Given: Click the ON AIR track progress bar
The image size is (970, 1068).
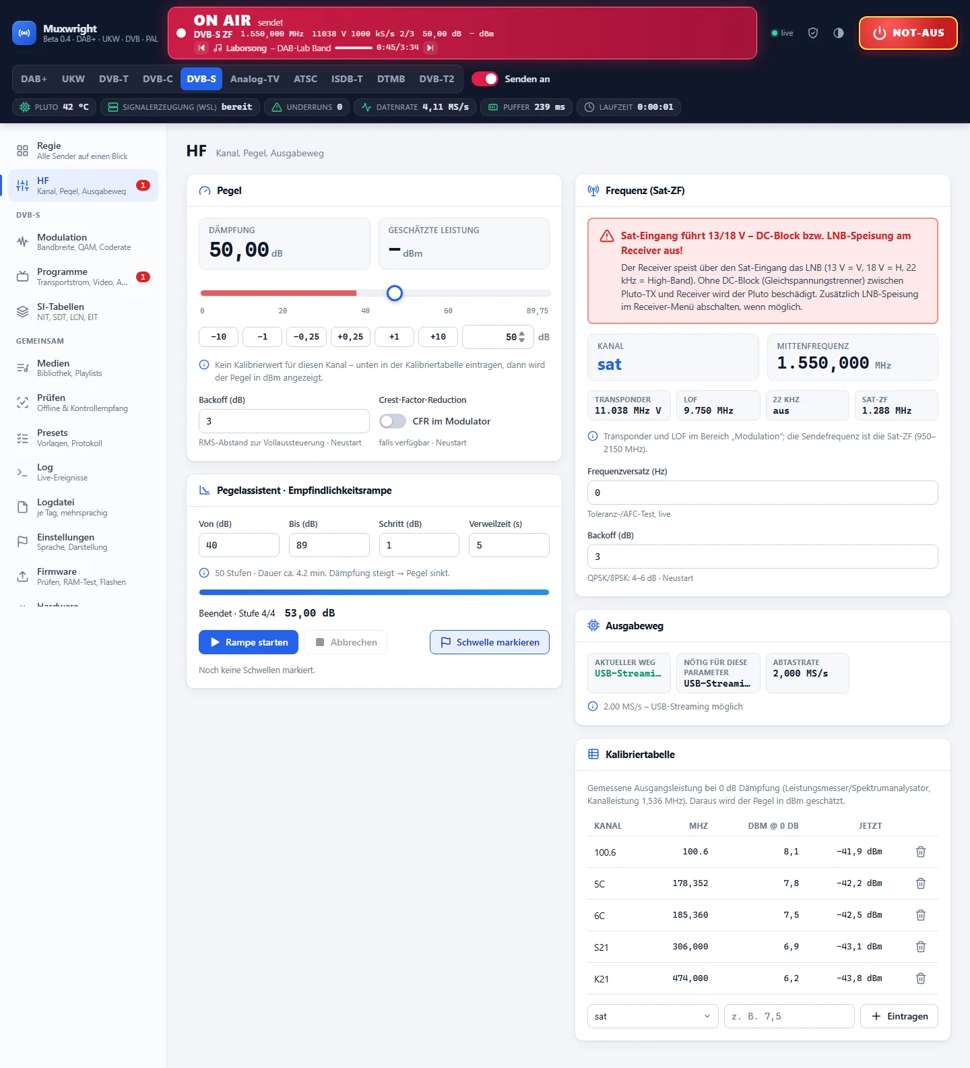Looking at the screenshot, I should click(x=354, y=48).
